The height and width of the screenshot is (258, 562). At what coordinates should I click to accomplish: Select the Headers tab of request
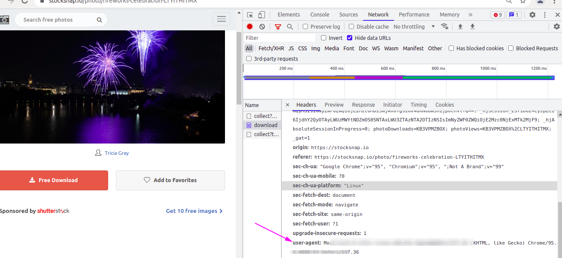pyautogui.click(x=306, y=105)
